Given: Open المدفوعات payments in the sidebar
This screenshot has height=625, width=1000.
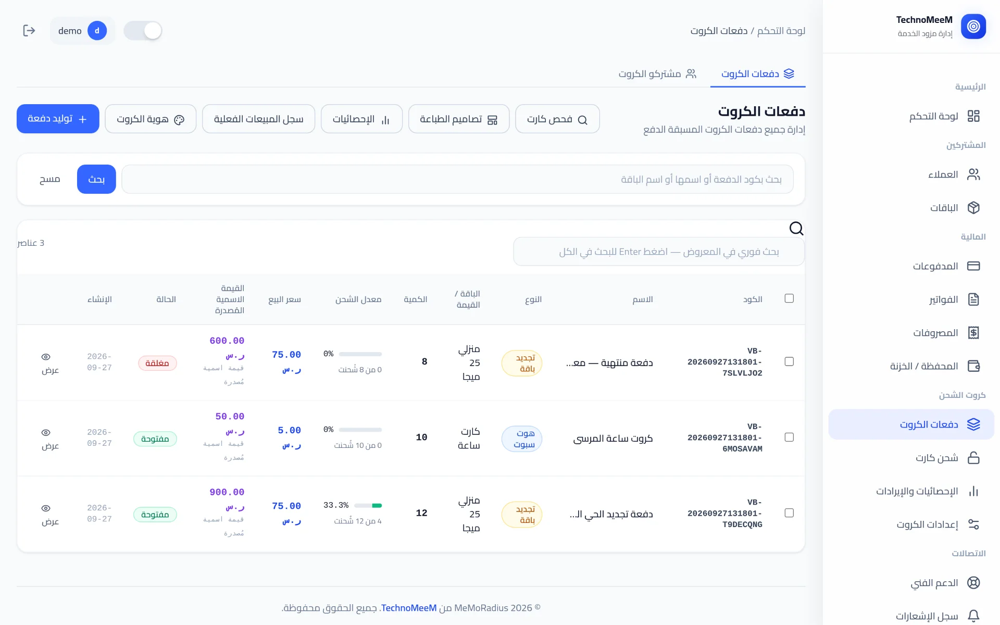Looking at the screenshot, I should (x=911, y=266).
